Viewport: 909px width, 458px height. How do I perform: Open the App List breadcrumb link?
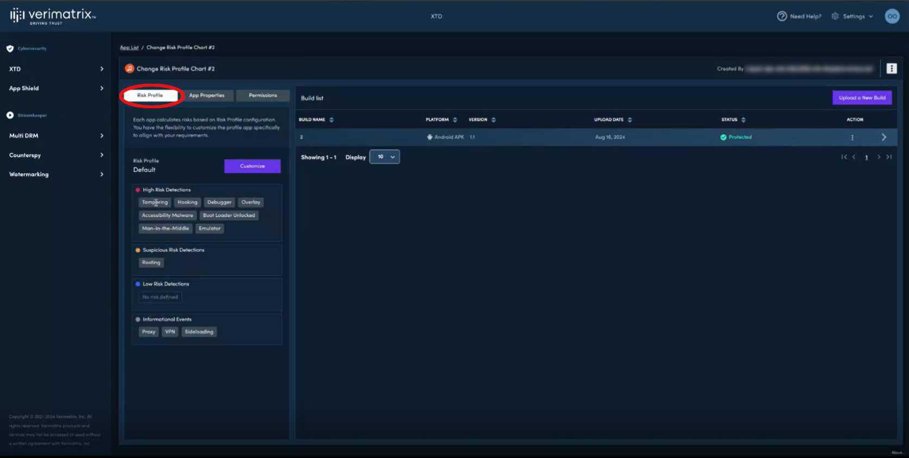129,47
